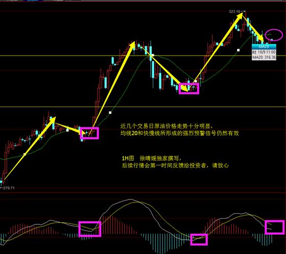Image resolution: width=286 pixels, height=254 pixels.
Task: Click the leftmost white MA20 line marker
Action: (x=25, y=155)
